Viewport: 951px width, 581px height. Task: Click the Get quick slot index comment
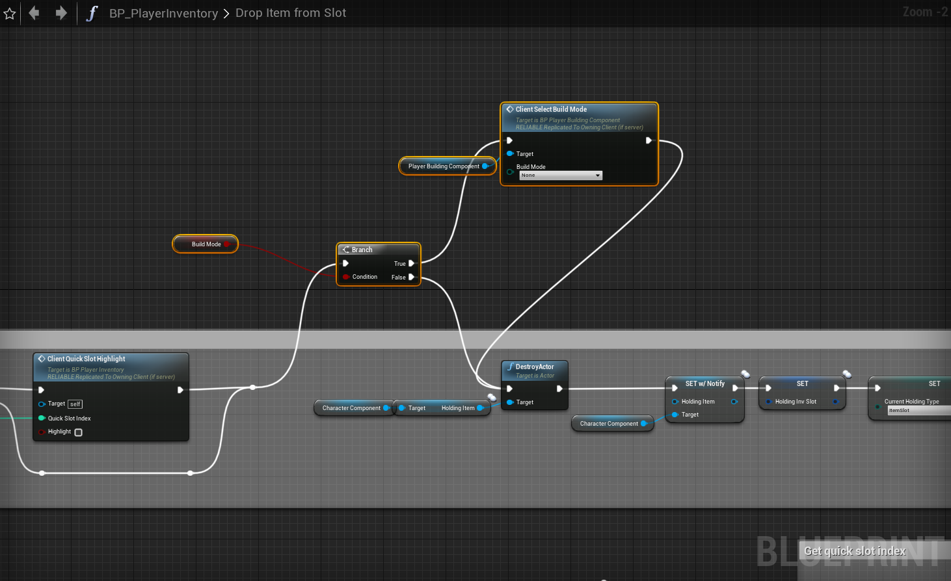coord(855,551)
